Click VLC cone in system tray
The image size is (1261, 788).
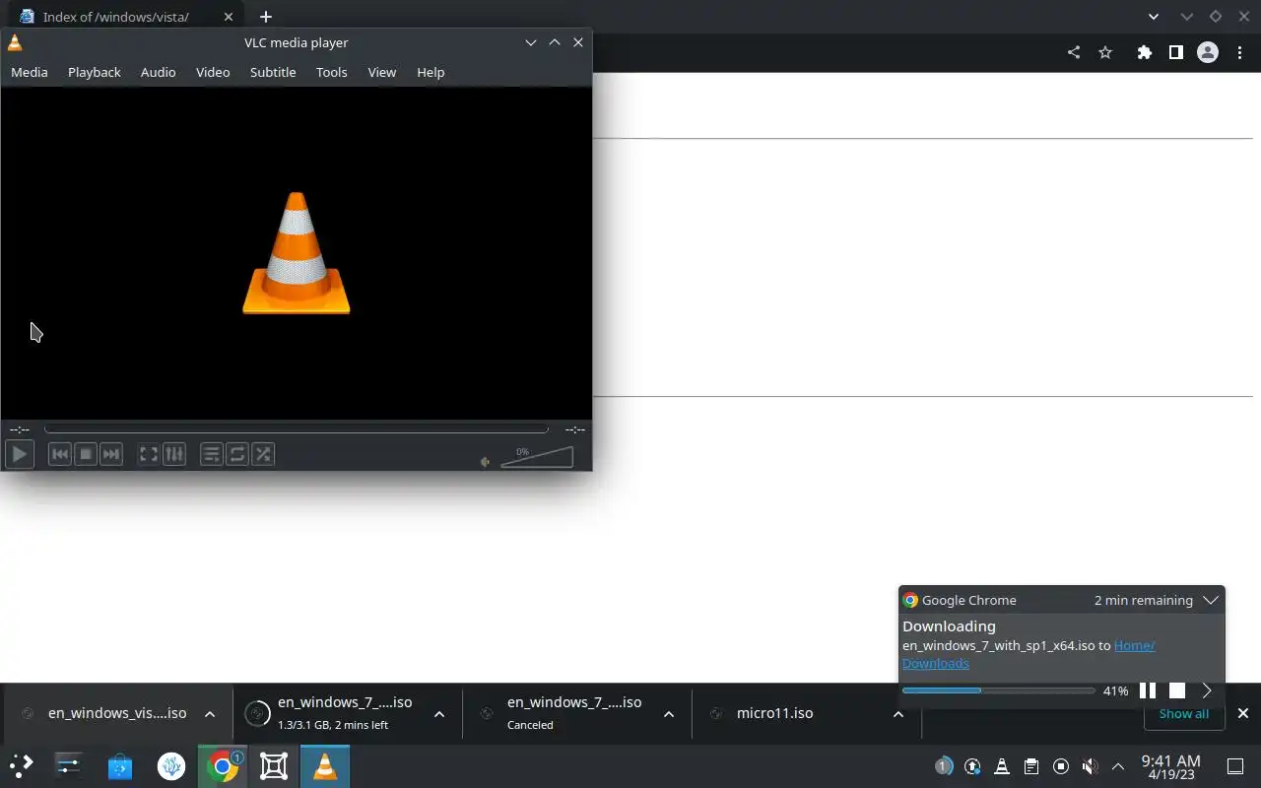[1002, 765]
